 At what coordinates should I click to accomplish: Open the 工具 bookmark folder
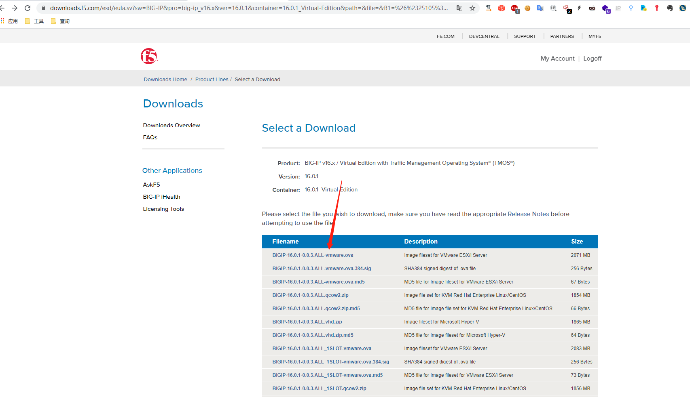point(34,21)
